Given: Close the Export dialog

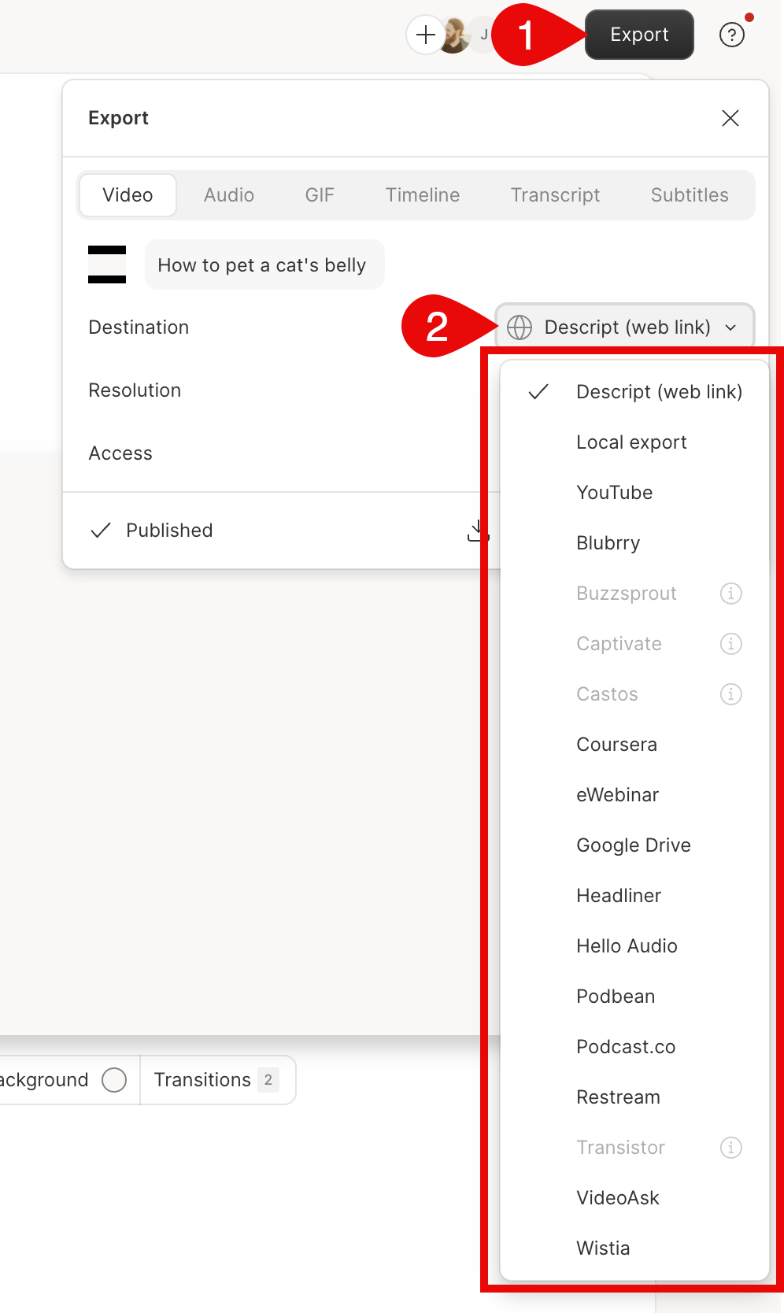Looking at the screenshot, I should click(730, 118).
